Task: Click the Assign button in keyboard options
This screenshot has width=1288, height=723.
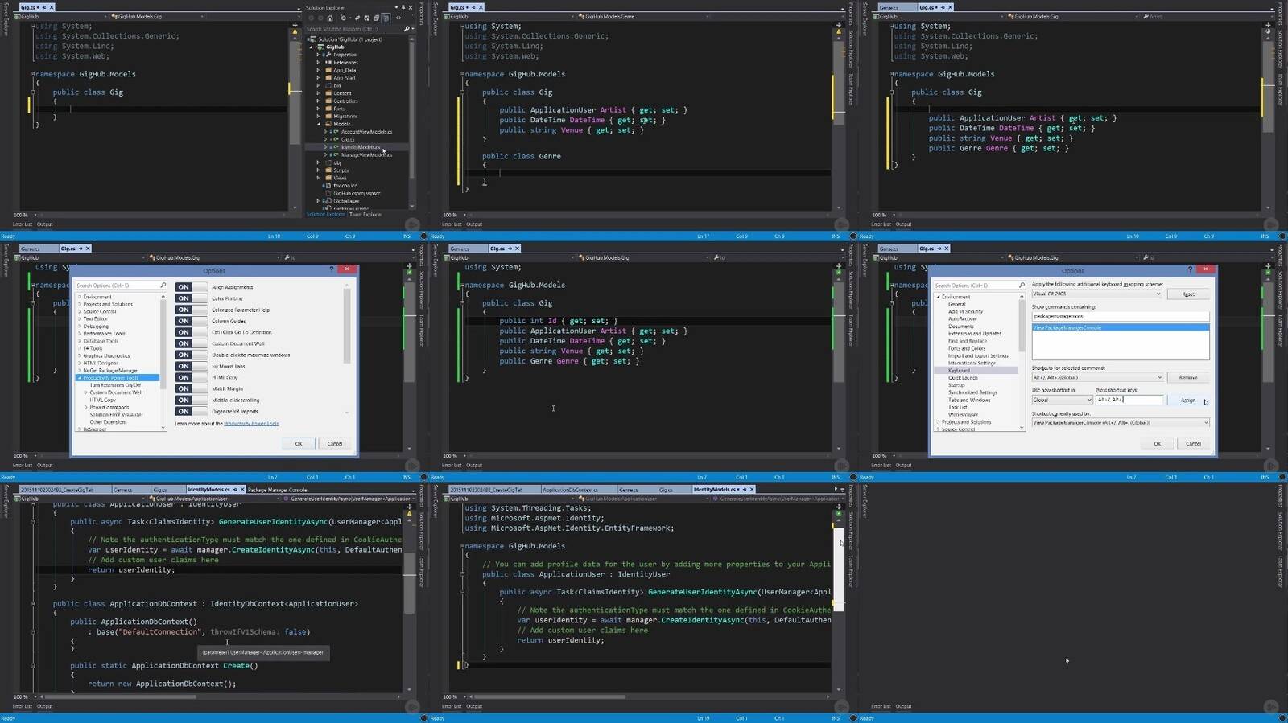Action: [x=1187, y=400]
